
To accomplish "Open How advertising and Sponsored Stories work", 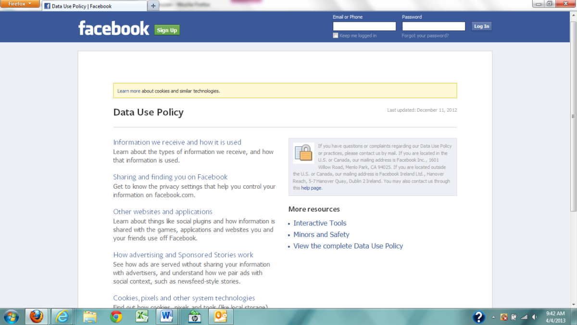I will [183, 255].
